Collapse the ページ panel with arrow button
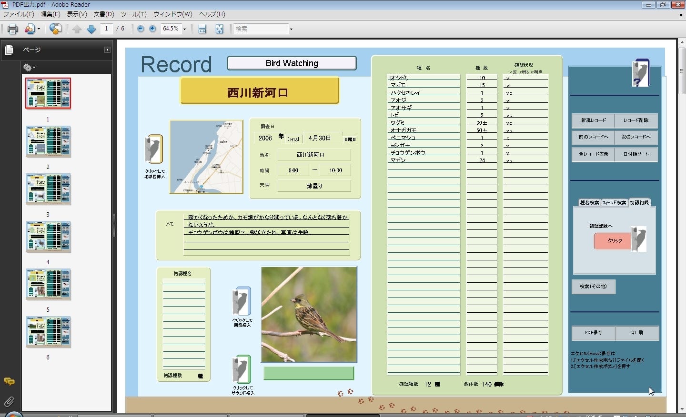The height and width of the screenshot is (417, 686). [107, 50]
